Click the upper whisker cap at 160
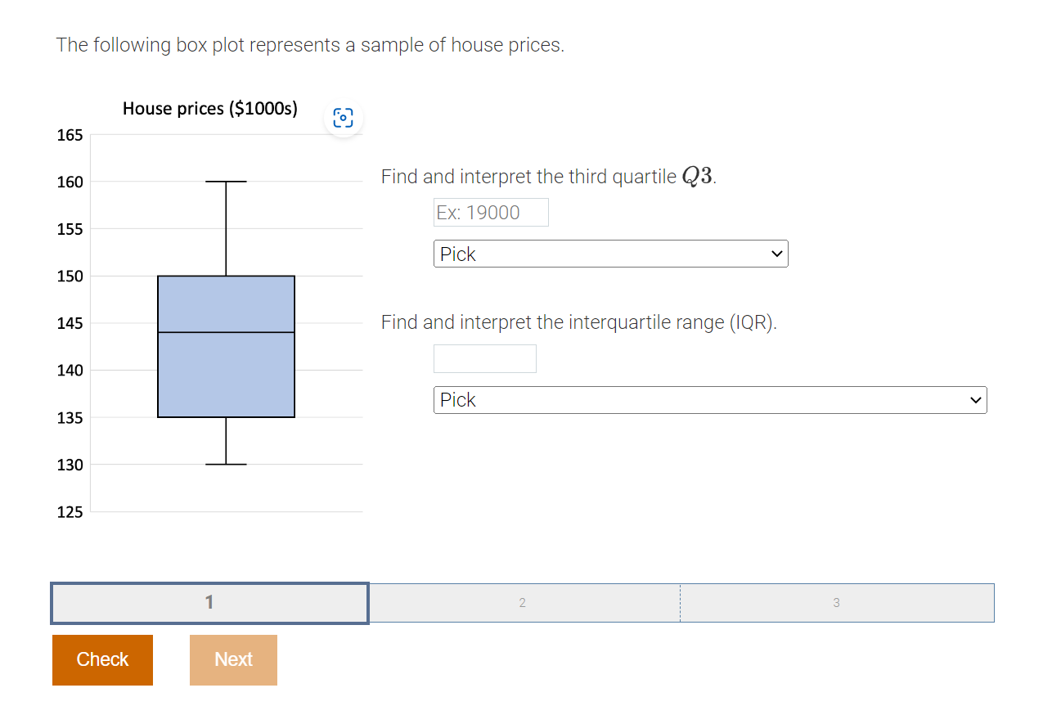 pos(226,181)
